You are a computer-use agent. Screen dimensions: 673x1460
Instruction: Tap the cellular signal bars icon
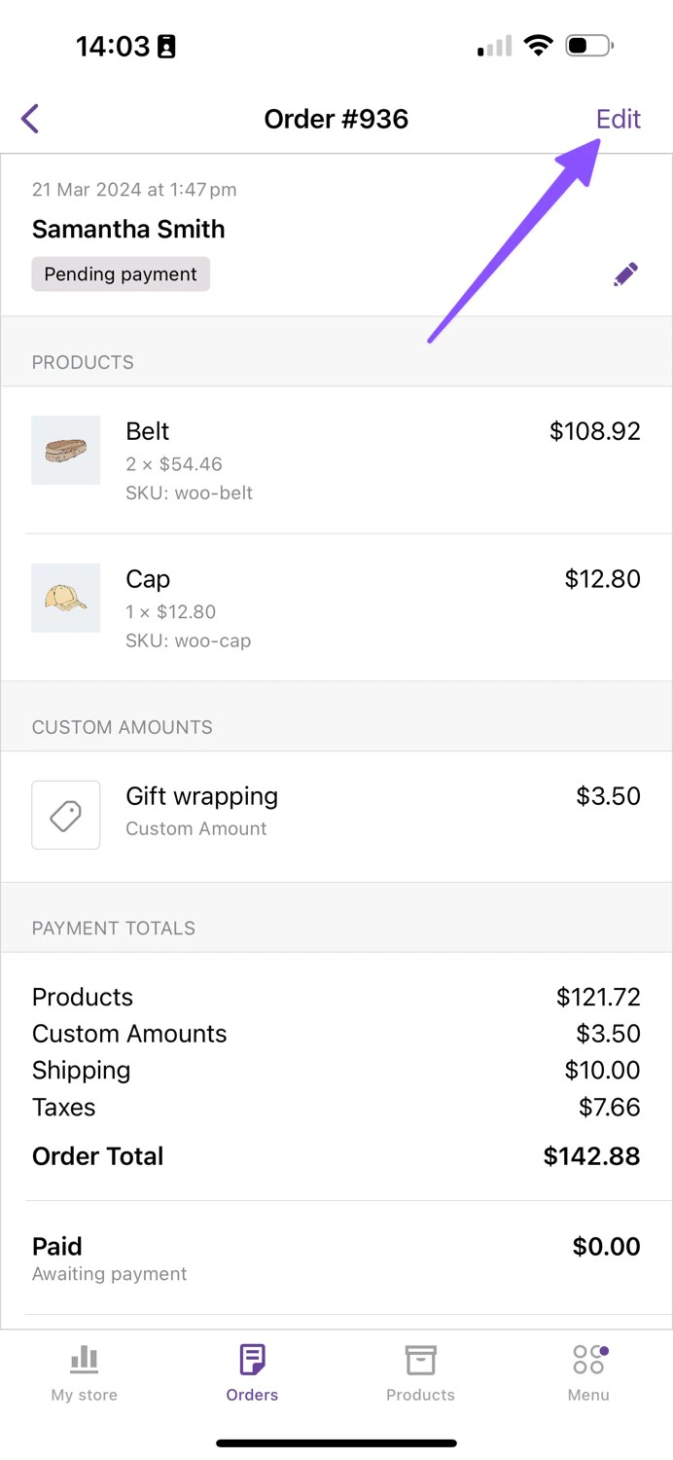(x=494, y=47)
